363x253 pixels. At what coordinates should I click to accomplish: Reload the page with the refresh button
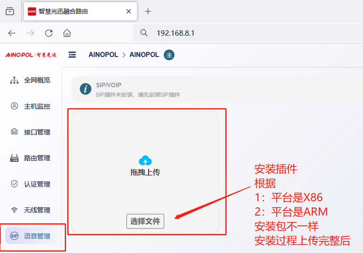[x=49, y=33]
